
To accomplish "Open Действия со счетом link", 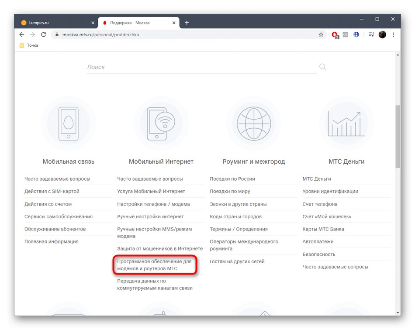I will (x=48, y=204).
